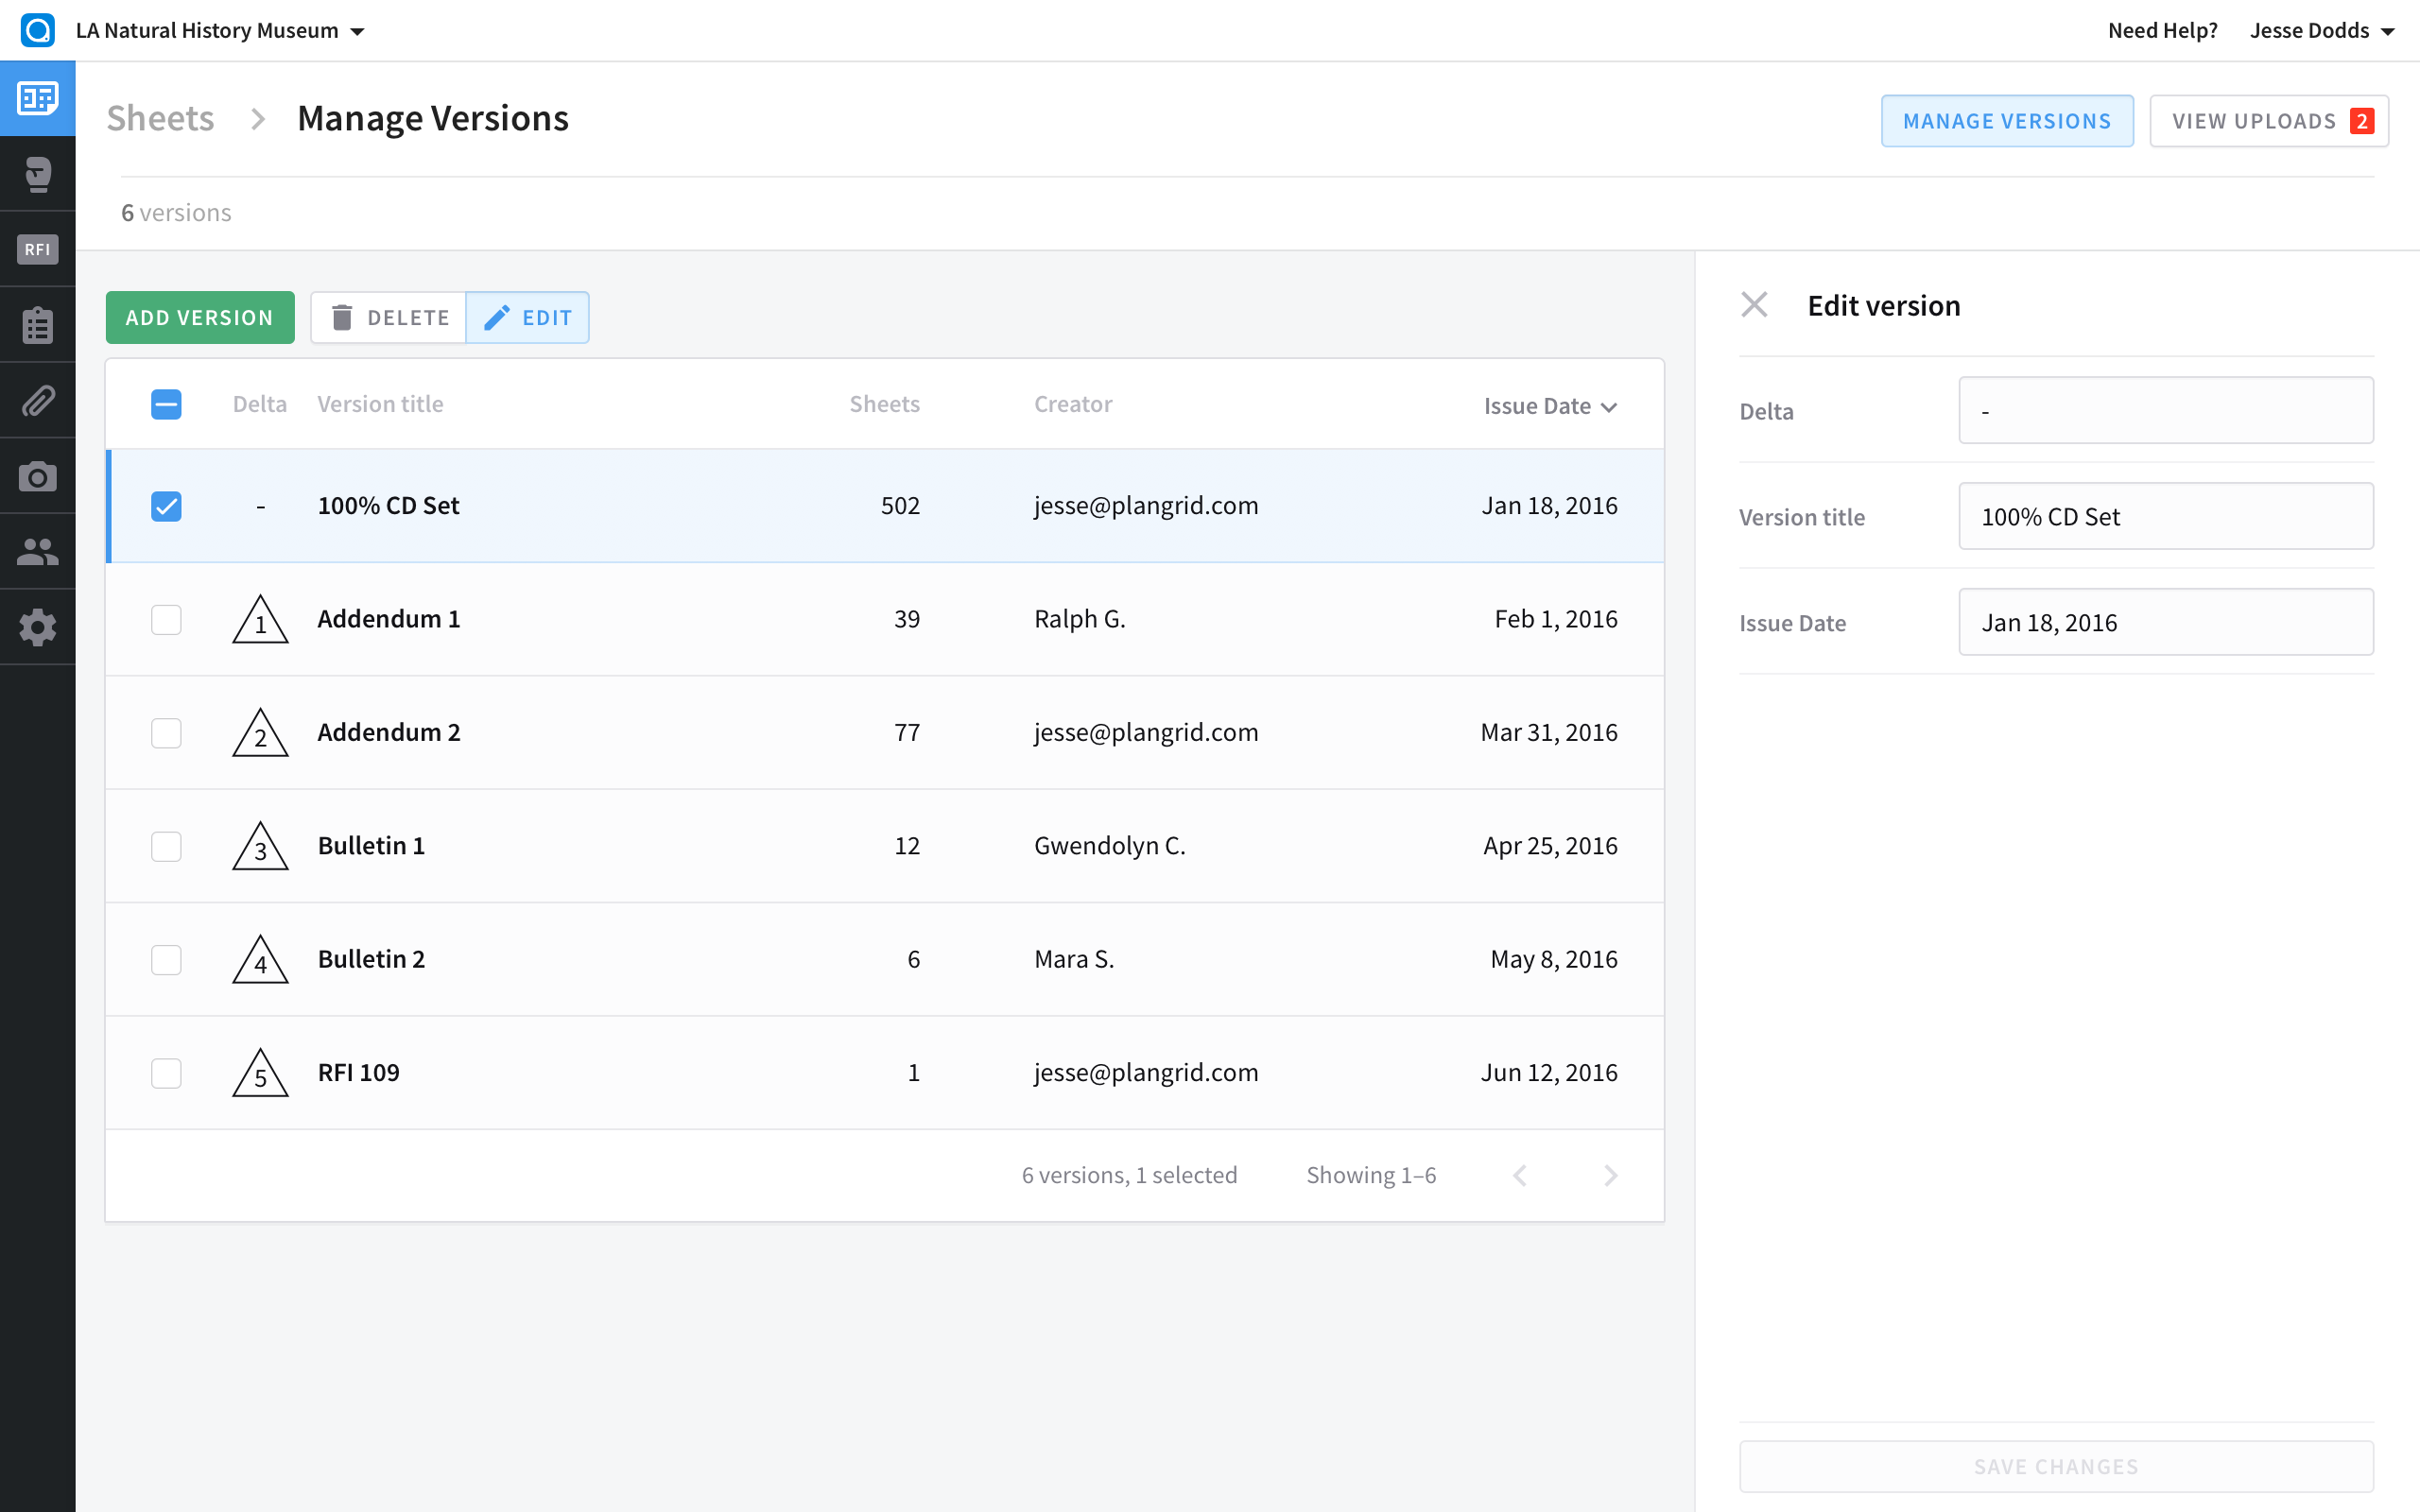Select the Addendum 1 version title
The height and width of the screenshot is (1512, 2420).
(389, 619)
